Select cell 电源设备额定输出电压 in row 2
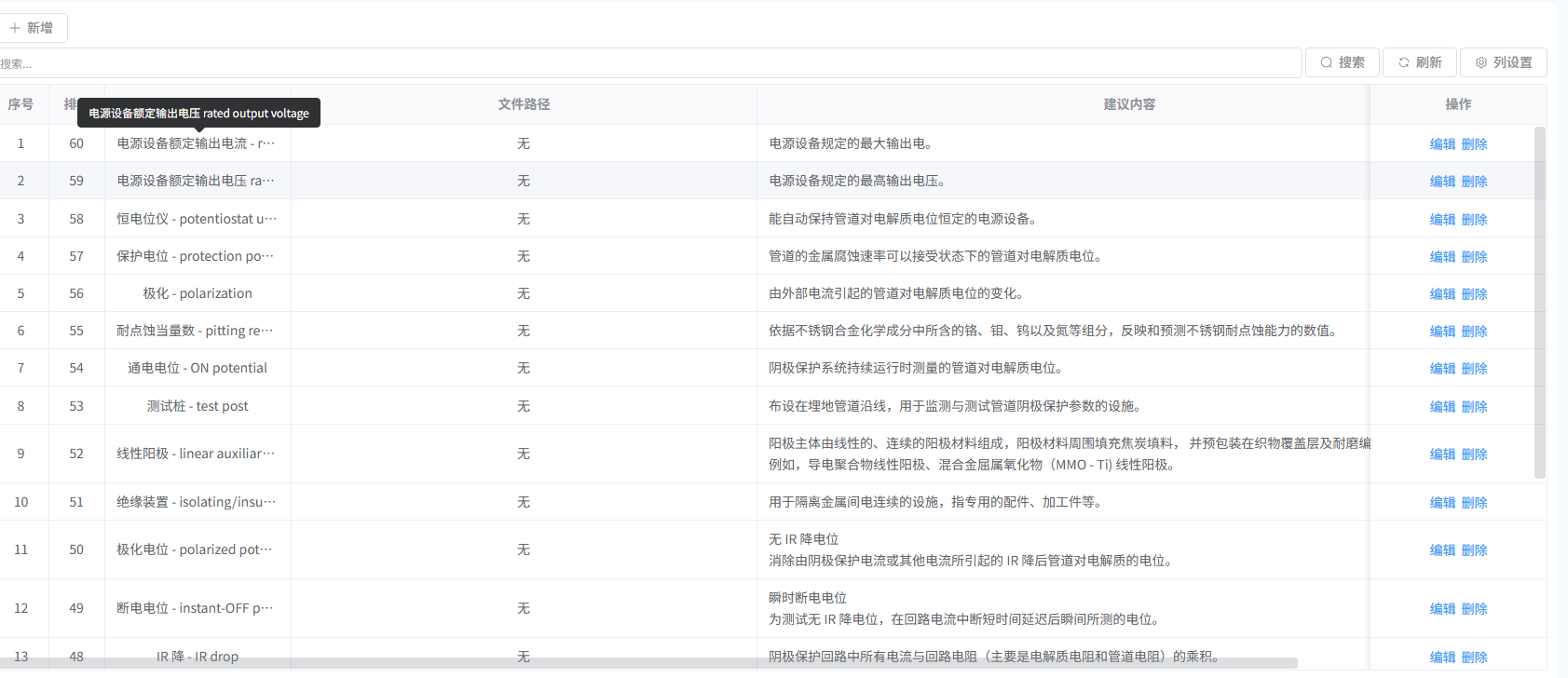The image size is (1568, 678). click(x=197, y=181)
